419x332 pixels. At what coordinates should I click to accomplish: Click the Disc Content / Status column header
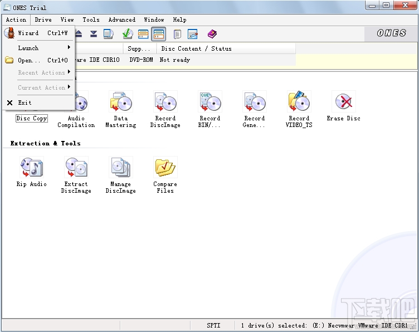226,48
